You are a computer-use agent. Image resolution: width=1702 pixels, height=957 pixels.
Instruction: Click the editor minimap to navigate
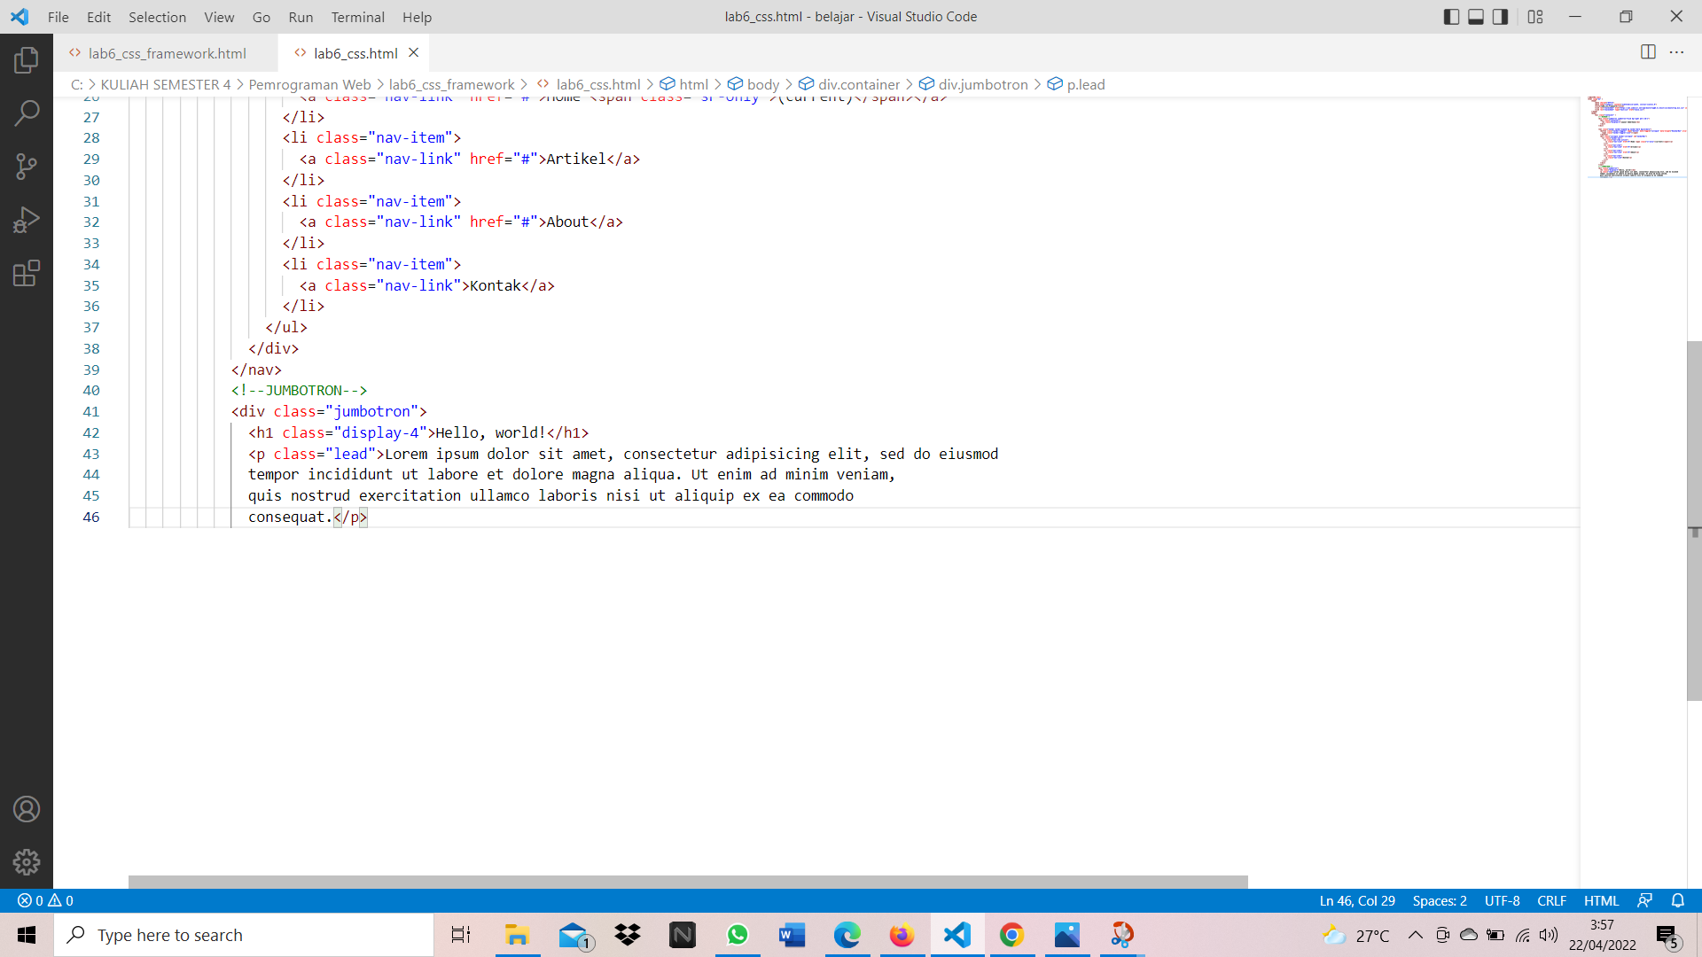(x=1636, y=137)
